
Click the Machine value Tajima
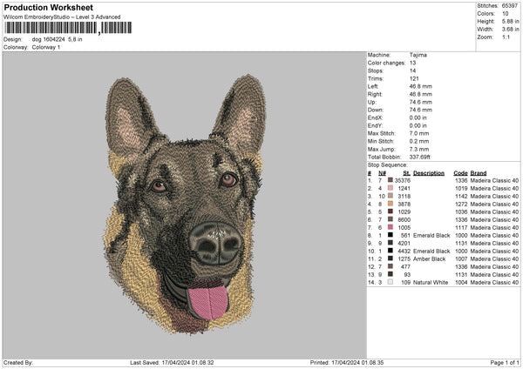418,55
